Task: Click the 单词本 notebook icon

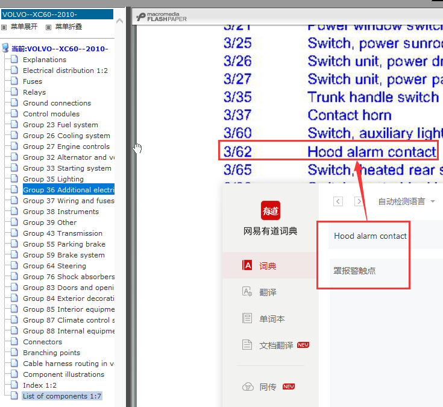Action: click(247, 318)
